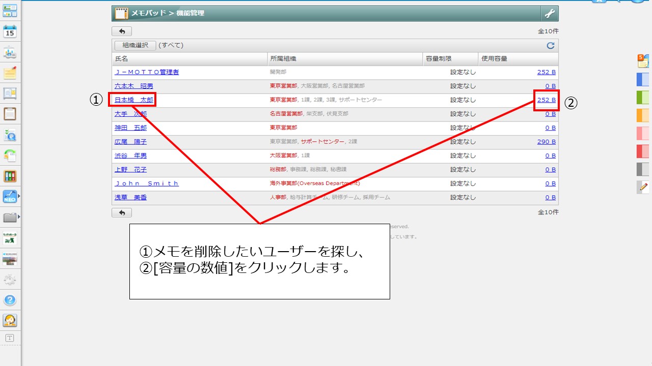The height and width of the screenshot is (366, 652).
Task: Expand the gray folder menu in sidebar
Action: pyautogui.click(x=19, y=218)
